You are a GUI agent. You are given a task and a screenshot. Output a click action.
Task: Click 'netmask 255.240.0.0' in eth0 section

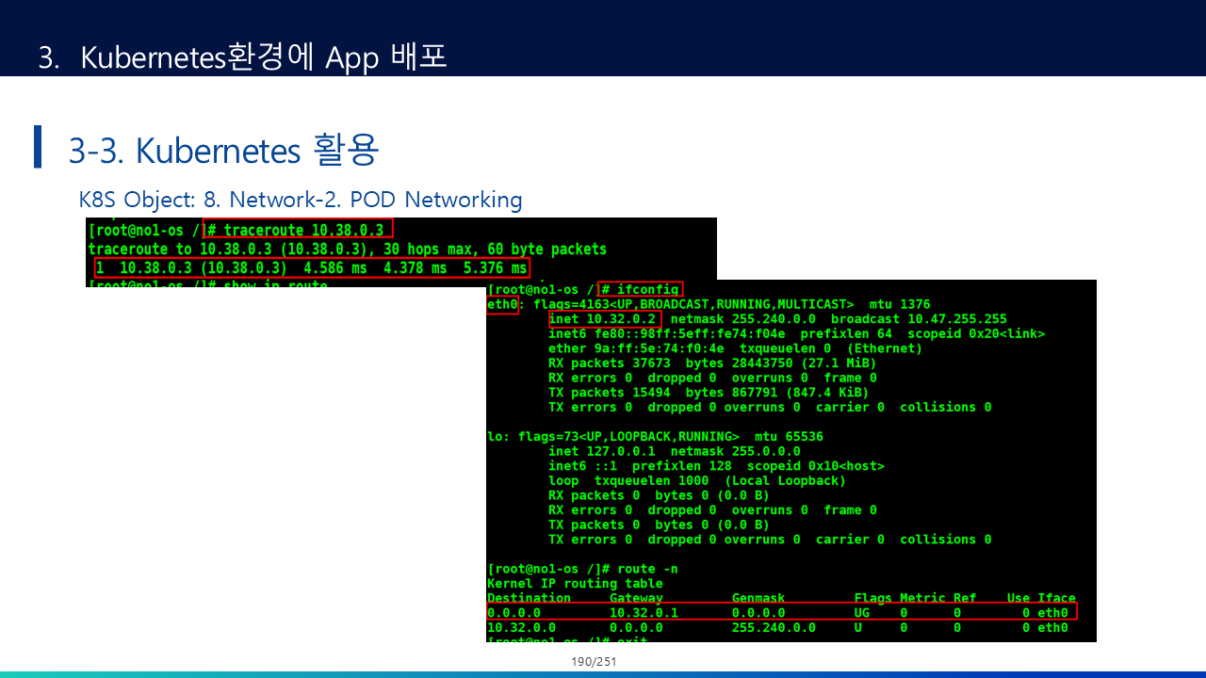point(745,320)
